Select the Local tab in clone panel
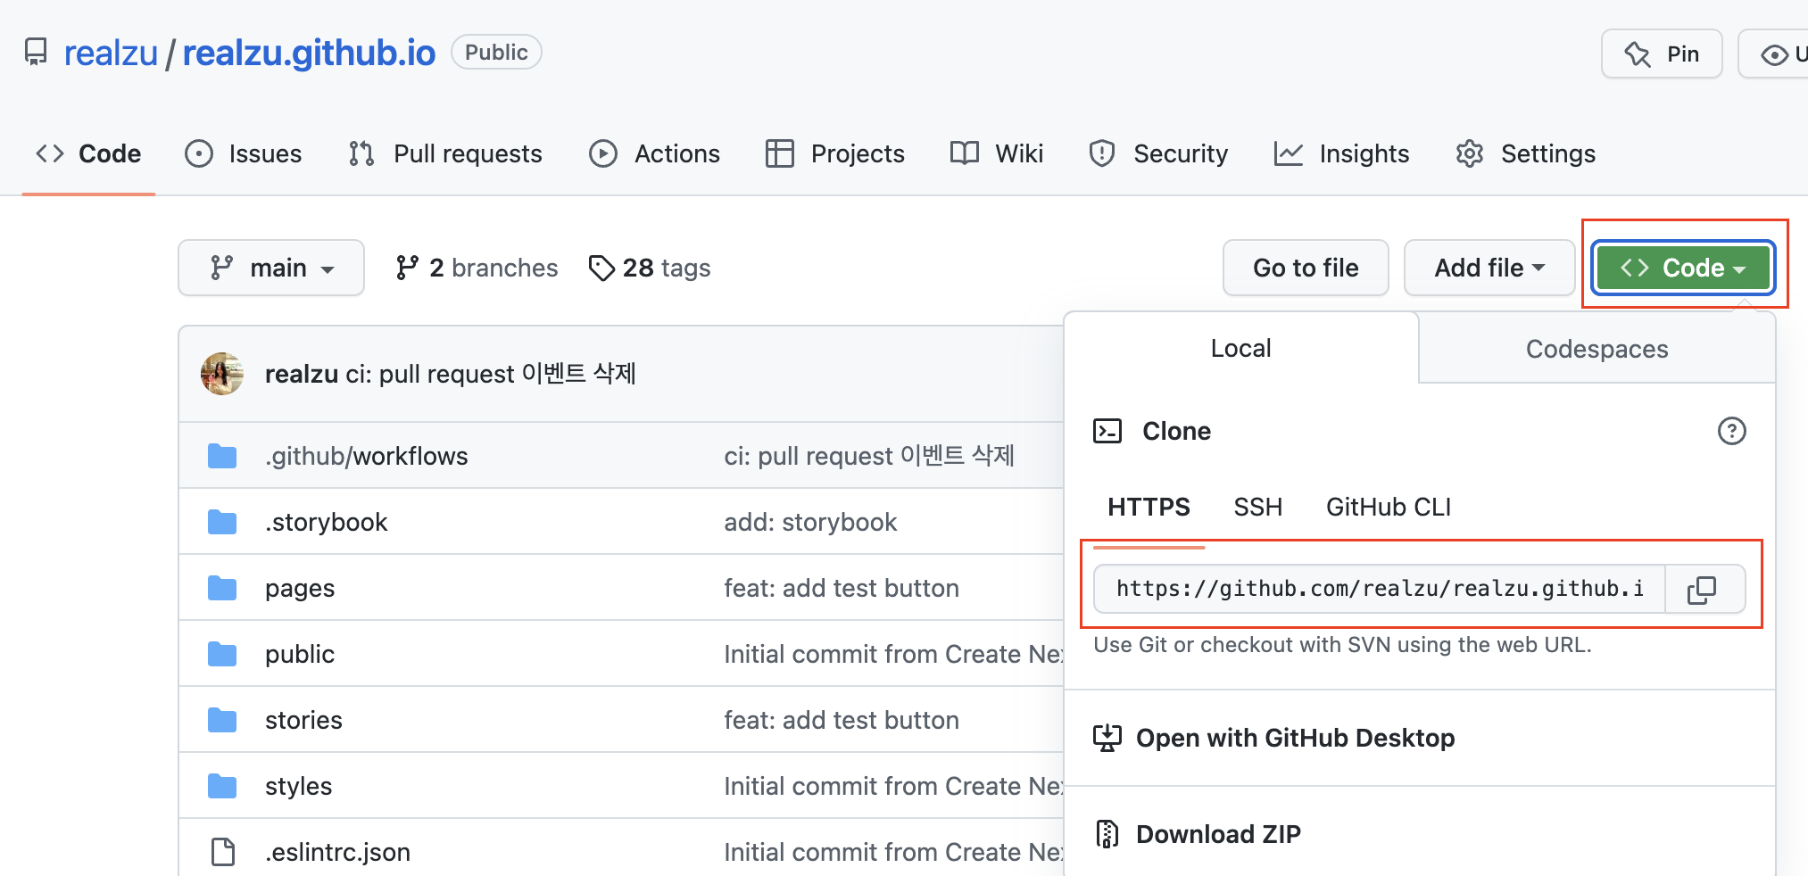The image size is (1808, 876). coord(1240,348)
